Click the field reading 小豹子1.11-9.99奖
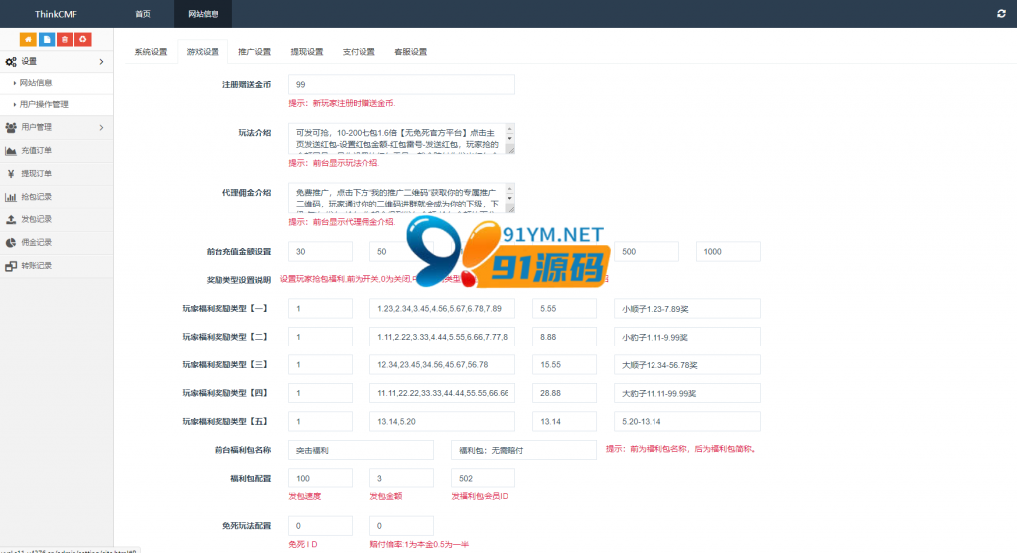Screen dimensions: 1017x553 tap(687, 337)
